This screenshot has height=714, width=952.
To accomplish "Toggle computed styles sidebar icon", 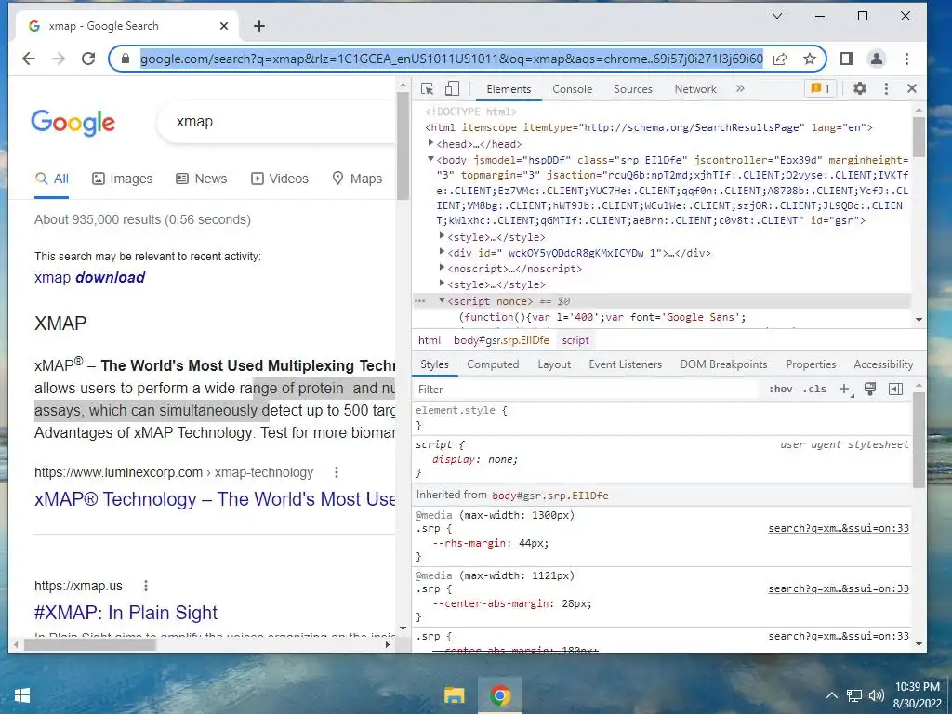I will (895, 390).
